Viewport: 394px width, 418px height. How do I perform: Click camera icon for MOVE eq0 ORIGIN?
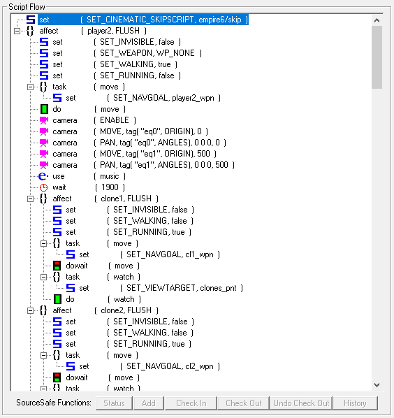pos(44,131)
